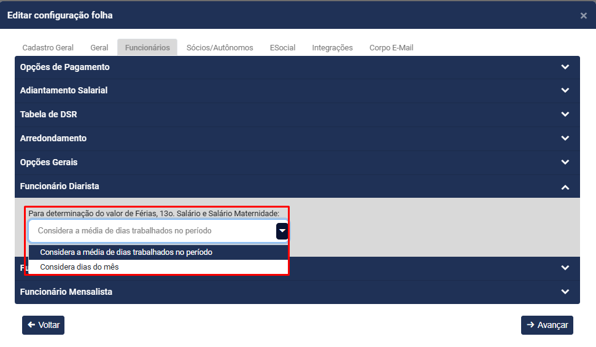The image size is (596, 347).
Task: Click the 'Para determinação do valor de Férias' label
Action: (x=154, y=214)
